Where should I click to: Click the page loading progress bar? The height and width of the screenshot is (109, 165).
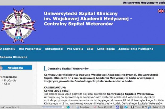pos(53,107)
